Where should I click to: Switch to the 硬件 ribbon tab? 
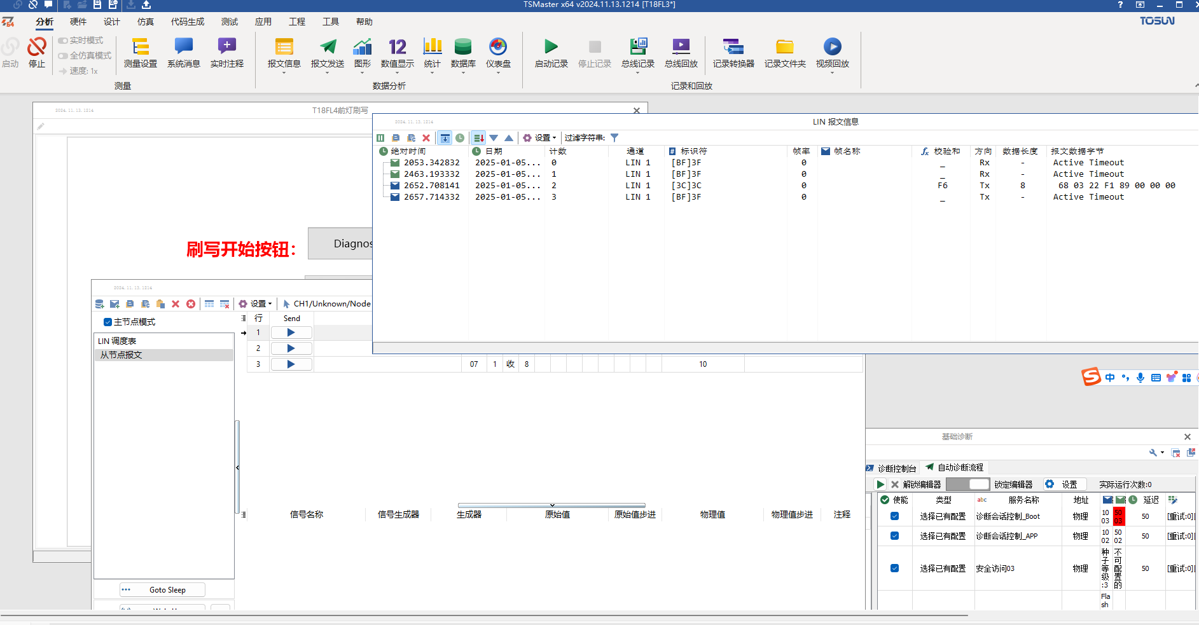click(x=78, y=22)
